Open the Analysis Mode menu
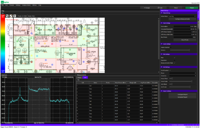 pyautogui.click(x=26, y=5)
